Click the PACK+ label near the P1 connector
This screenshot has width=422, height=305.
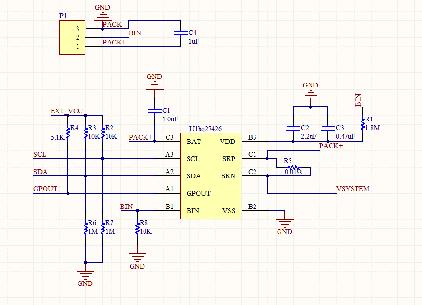click(114, 42)
